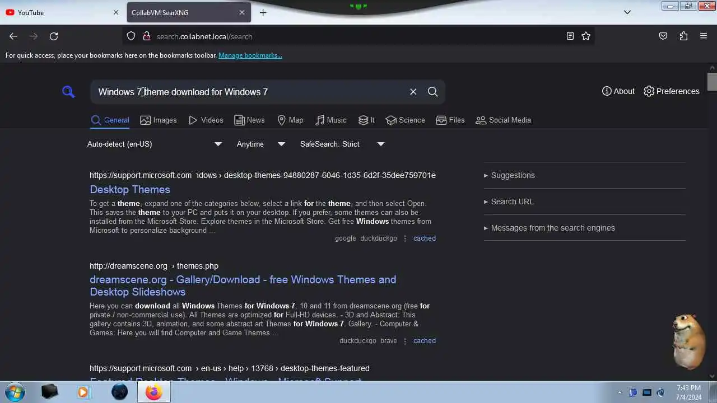Click the network tray icon
The height and width of the screenshot is (403, 717).
(x=647, y=392)
